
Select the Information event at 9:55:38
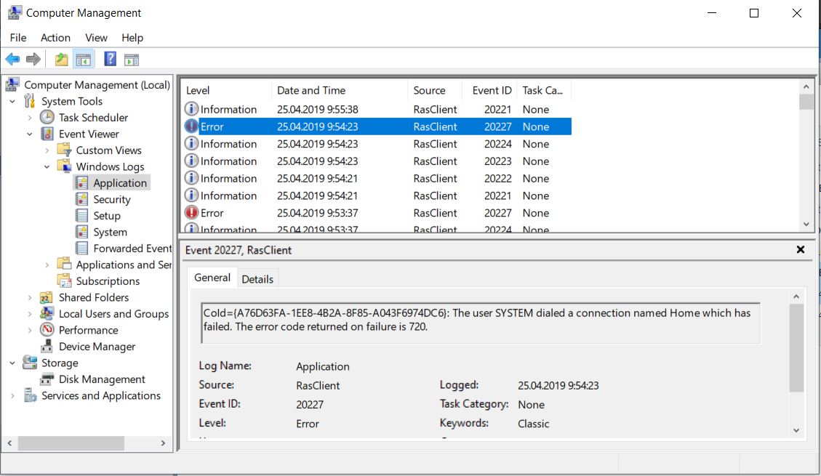click(x=377, y=109)
